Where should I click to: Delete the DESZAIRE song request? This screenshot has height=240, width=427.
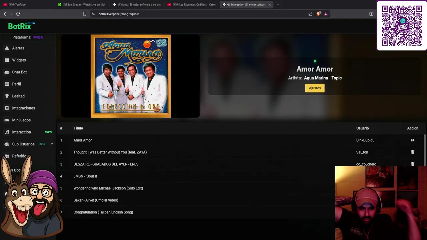(x=413, y=164)
